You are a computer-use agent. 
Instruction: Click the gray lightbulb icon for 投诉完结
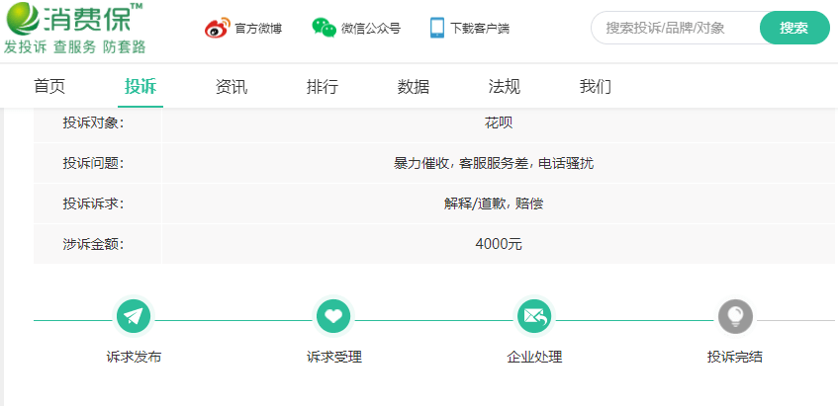pos(735,317)
